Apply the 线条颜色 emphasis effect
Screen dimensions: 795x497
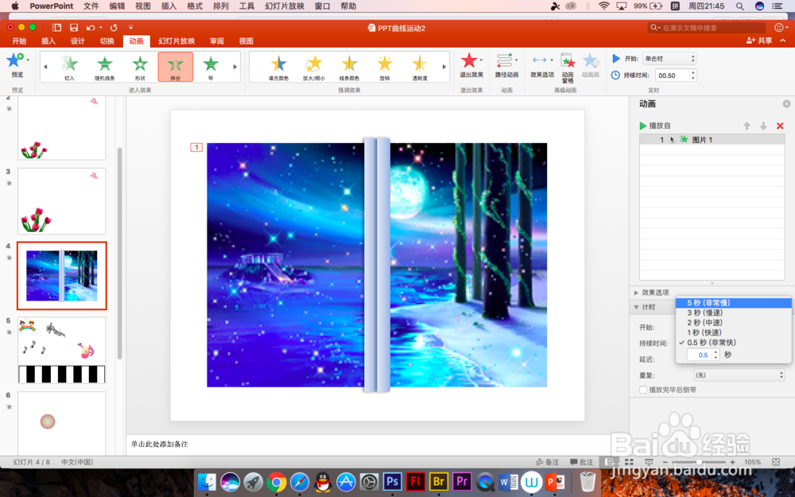(349, 67)
